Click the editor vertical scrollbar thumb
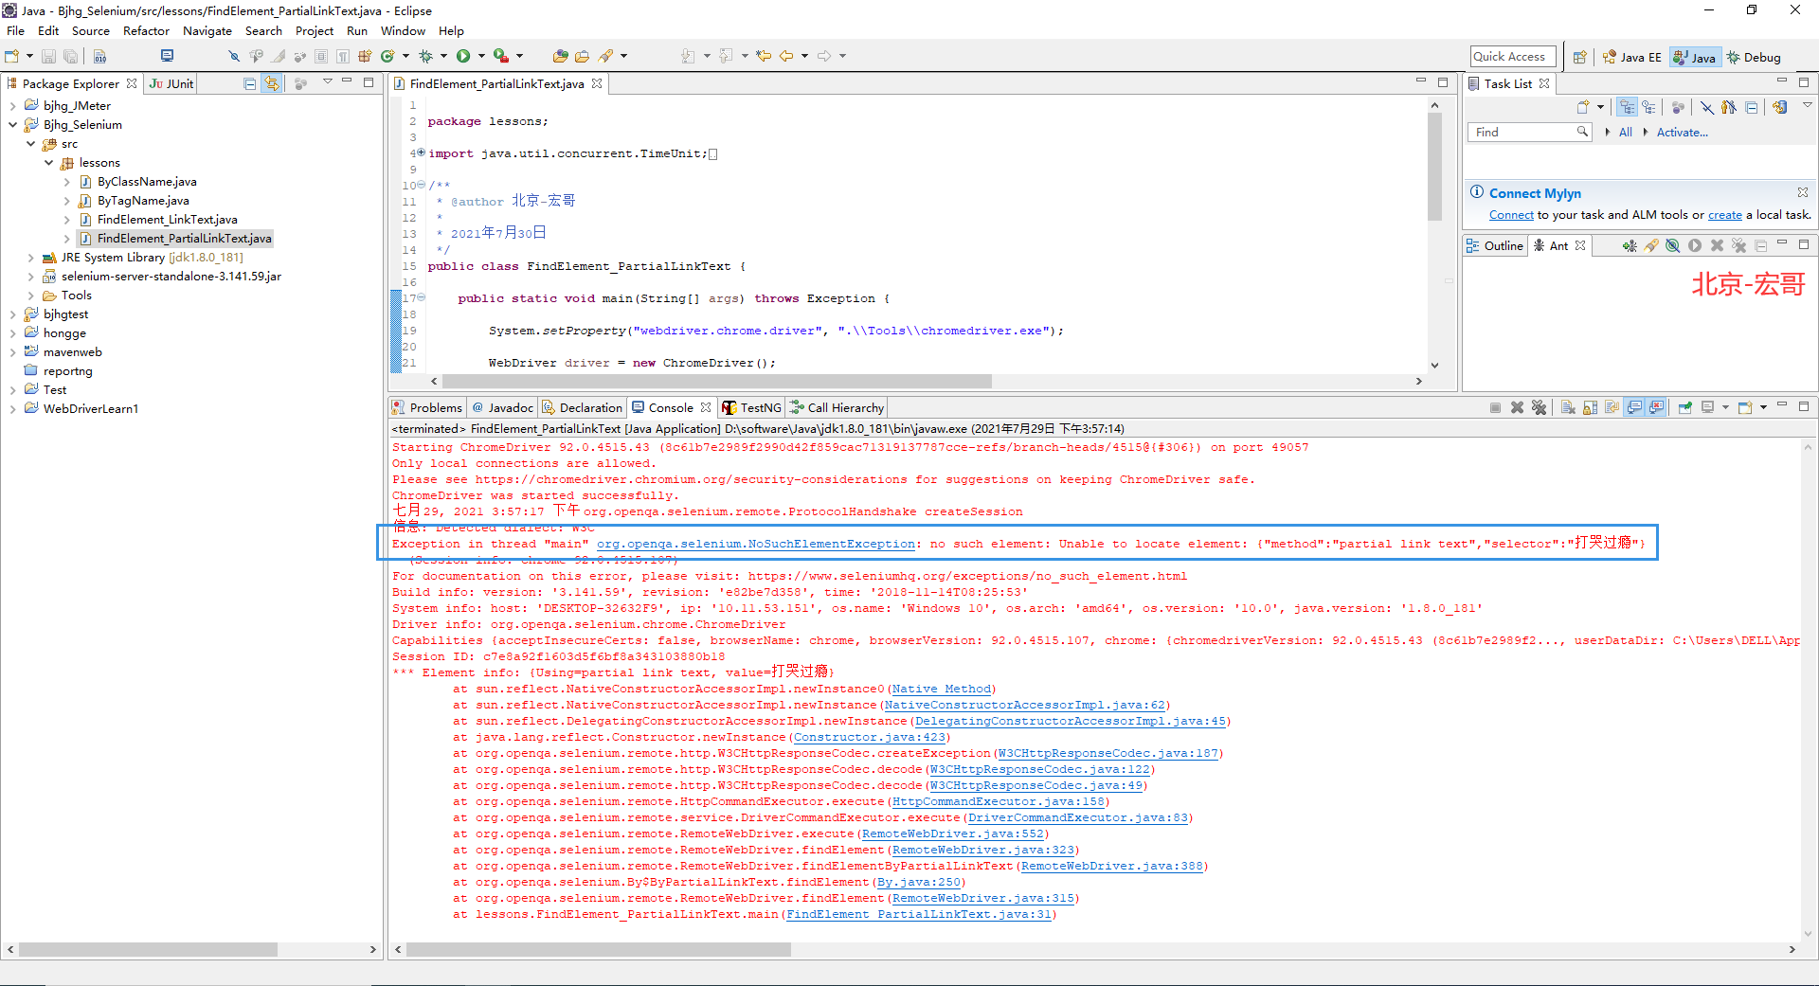1819x986 pixels. tap(1434, 167)
